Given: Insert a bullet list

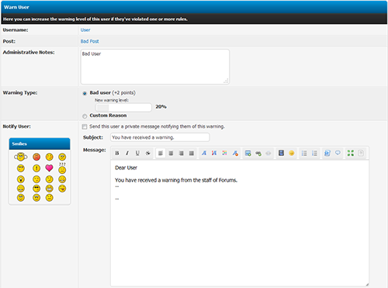Looking at the screenshot, I should pyautogui.click(x=304, y=153).
